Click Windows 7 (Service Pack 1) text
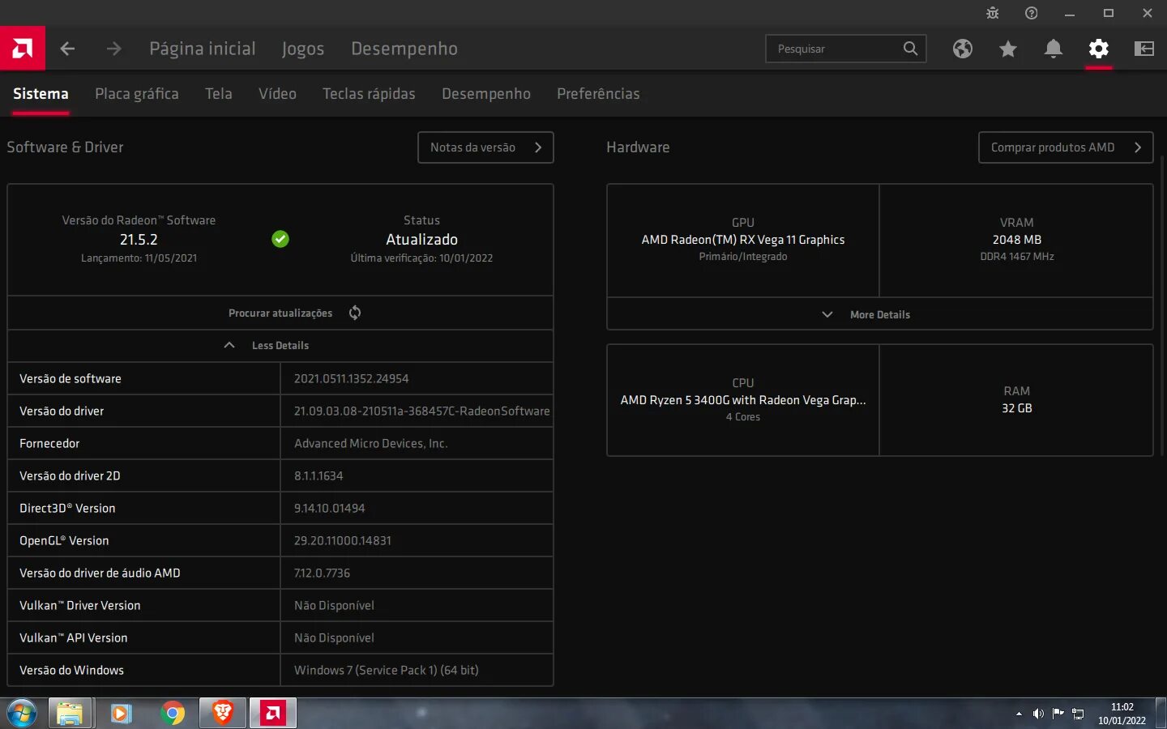 pos(386,670)
